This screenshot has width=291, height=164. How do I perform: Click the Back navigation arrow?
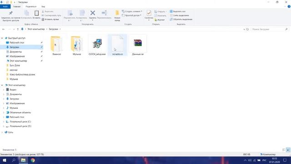[x=4, y=29]
